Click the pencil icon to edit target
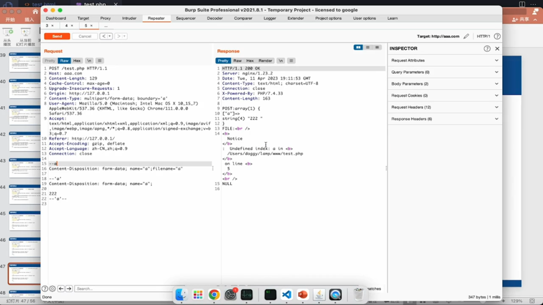This screenshot has width=543, height=305. [466, 36]
